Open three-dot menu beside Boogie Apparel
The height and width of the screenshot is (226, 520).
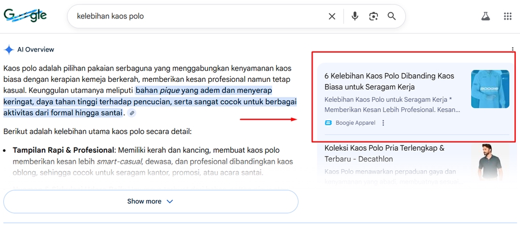coord(383,123)
